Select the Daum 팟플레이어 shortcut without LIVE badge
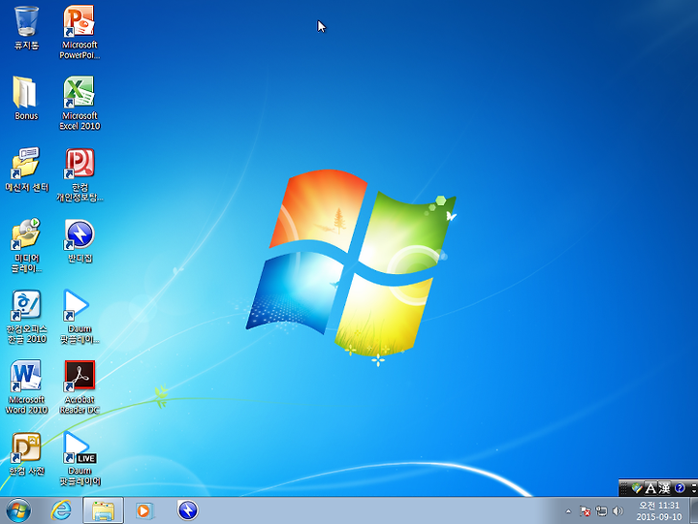 (x=79, y=317)
